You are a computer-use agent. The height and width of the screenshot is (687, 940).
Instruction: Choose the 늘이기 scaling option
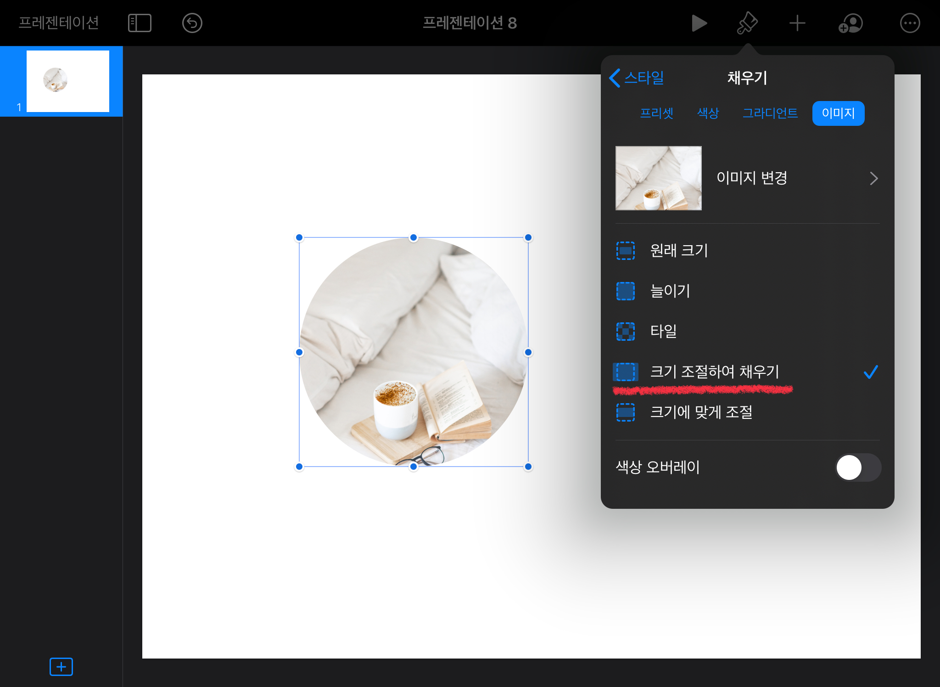670,291
